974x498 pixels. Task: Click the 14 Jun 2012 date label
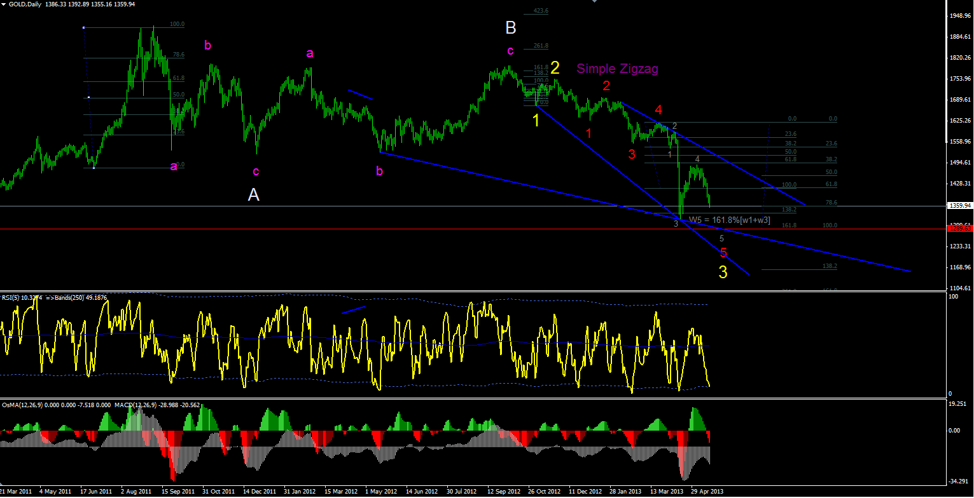(422, 491)
